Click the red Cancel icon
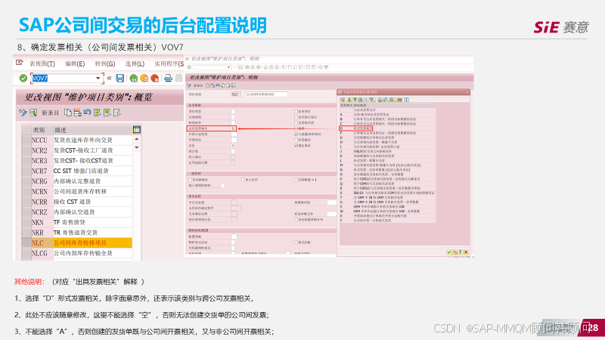Screen dimensions: 605x340 (x=155, y=79)
